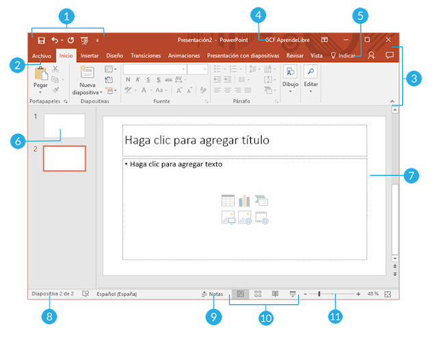Toggle underline S formatting

point(148,80)
